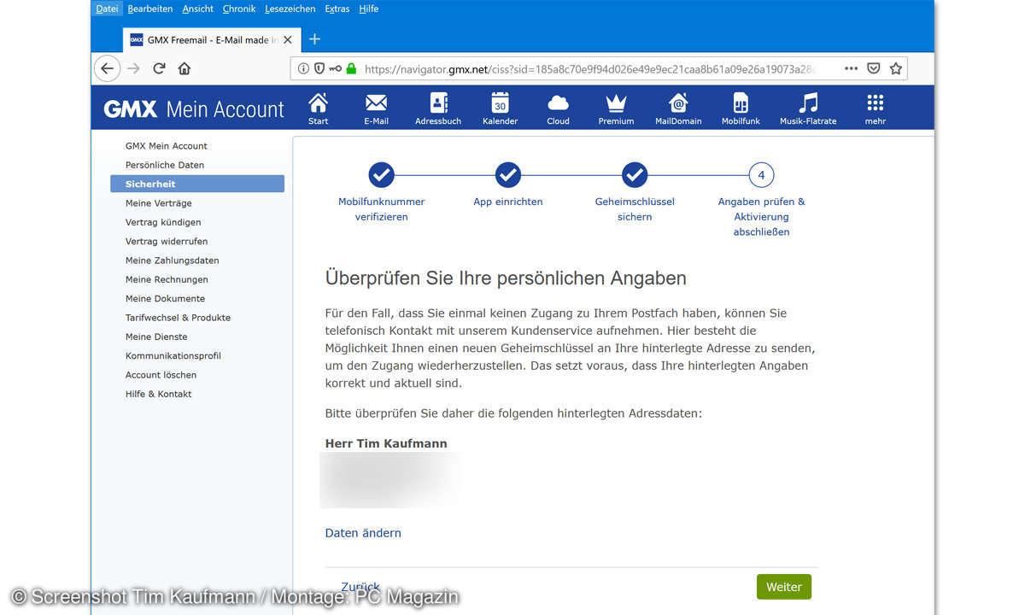Close the GMX Freemail tab
The width and height of the screenshot is (1025, 615).
[x=288, y=39]
